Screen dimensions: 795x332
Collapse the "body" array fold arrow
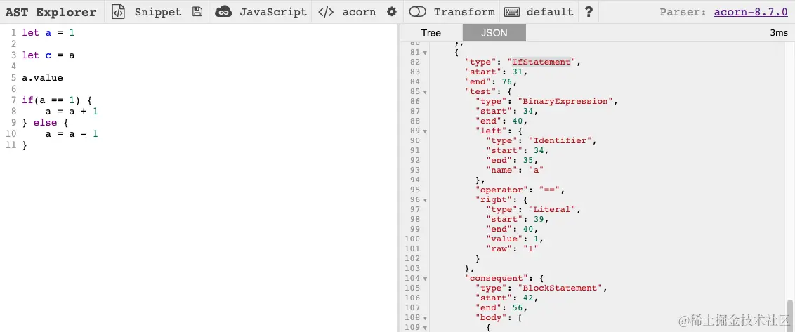[425, 318]
